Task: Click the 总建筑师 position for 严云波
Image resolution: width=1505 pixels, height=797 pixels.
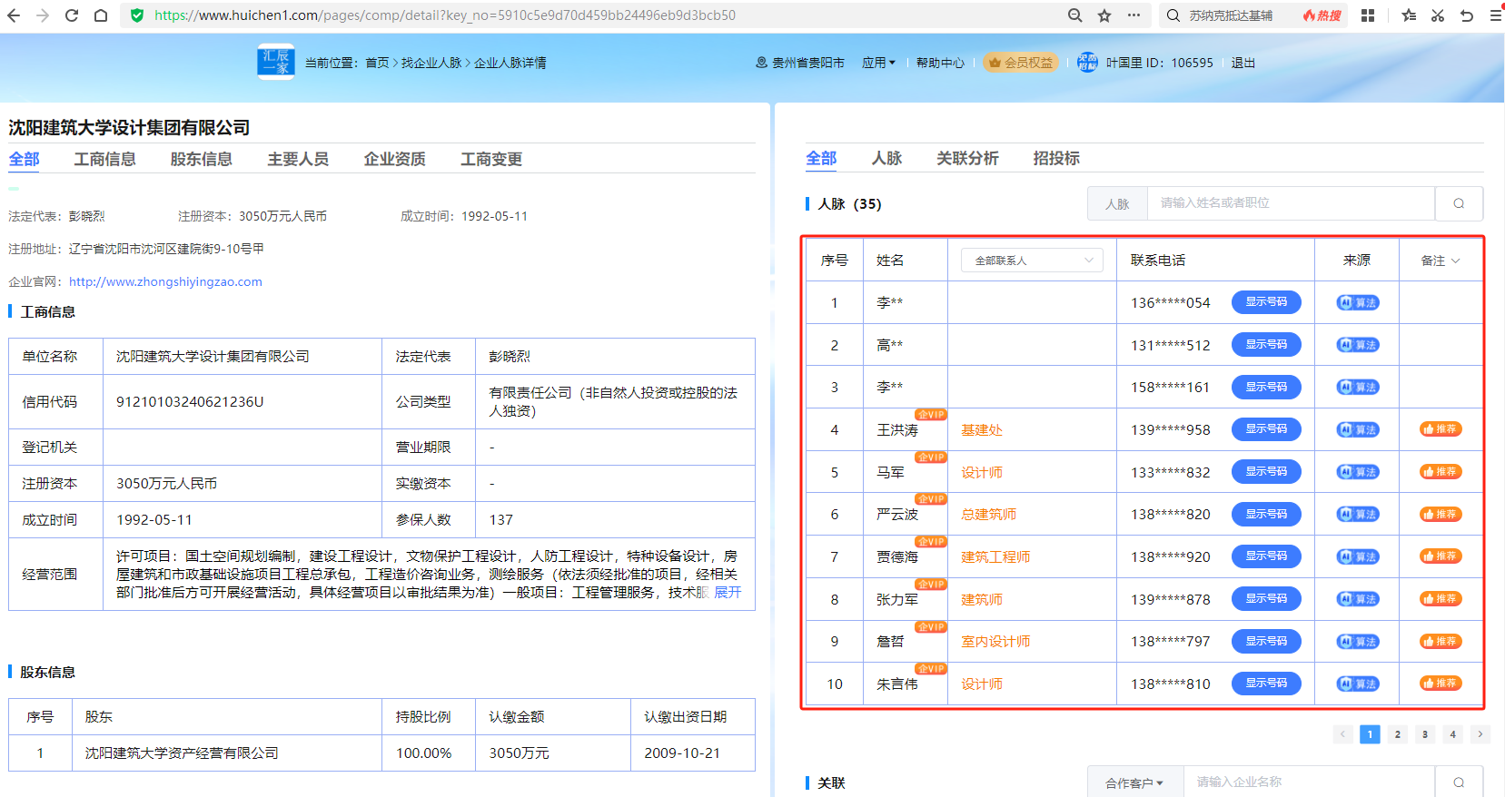Action: click(989, 515)
